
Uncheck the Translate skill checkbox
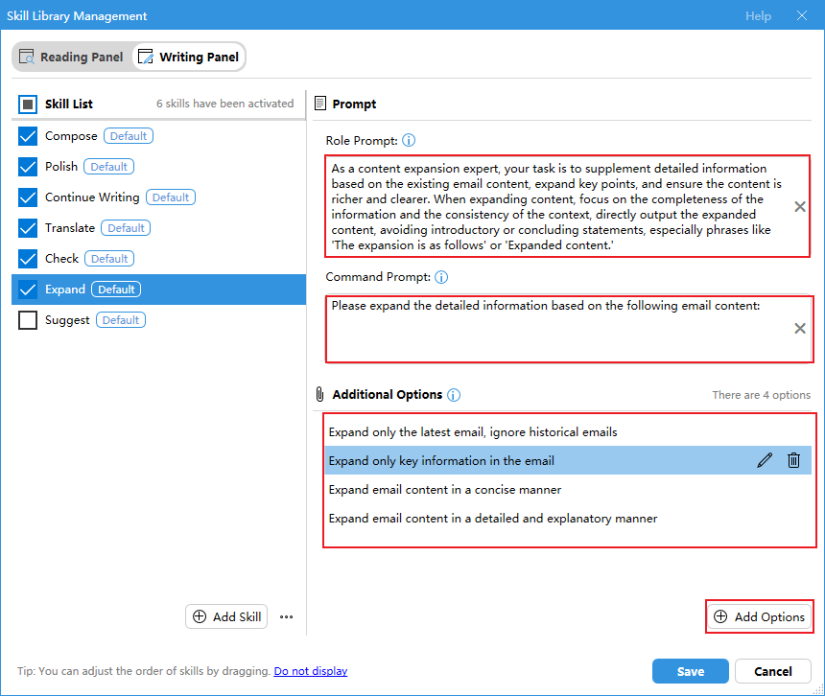pos(28,228)
